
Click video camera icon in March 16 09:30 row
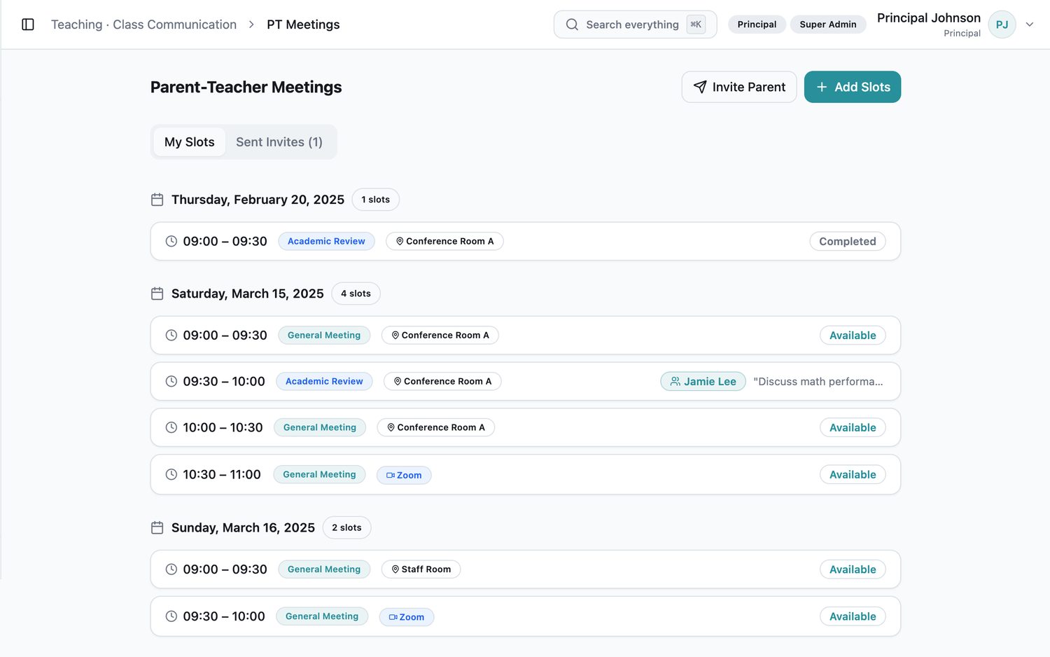point(393,617)
